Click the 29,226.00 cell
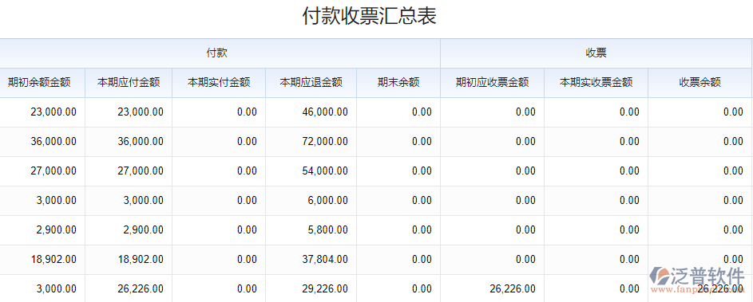This screenshot has width=753, height=302. coord(325,289)
